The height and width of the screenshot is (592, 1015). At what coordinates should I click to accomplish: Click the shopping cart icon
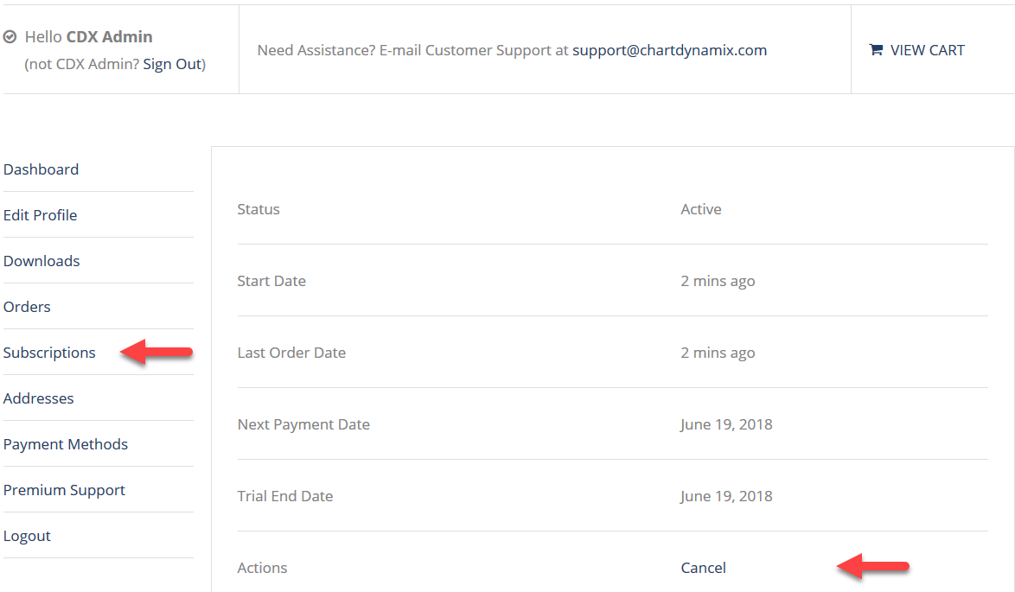click(875, 50)
